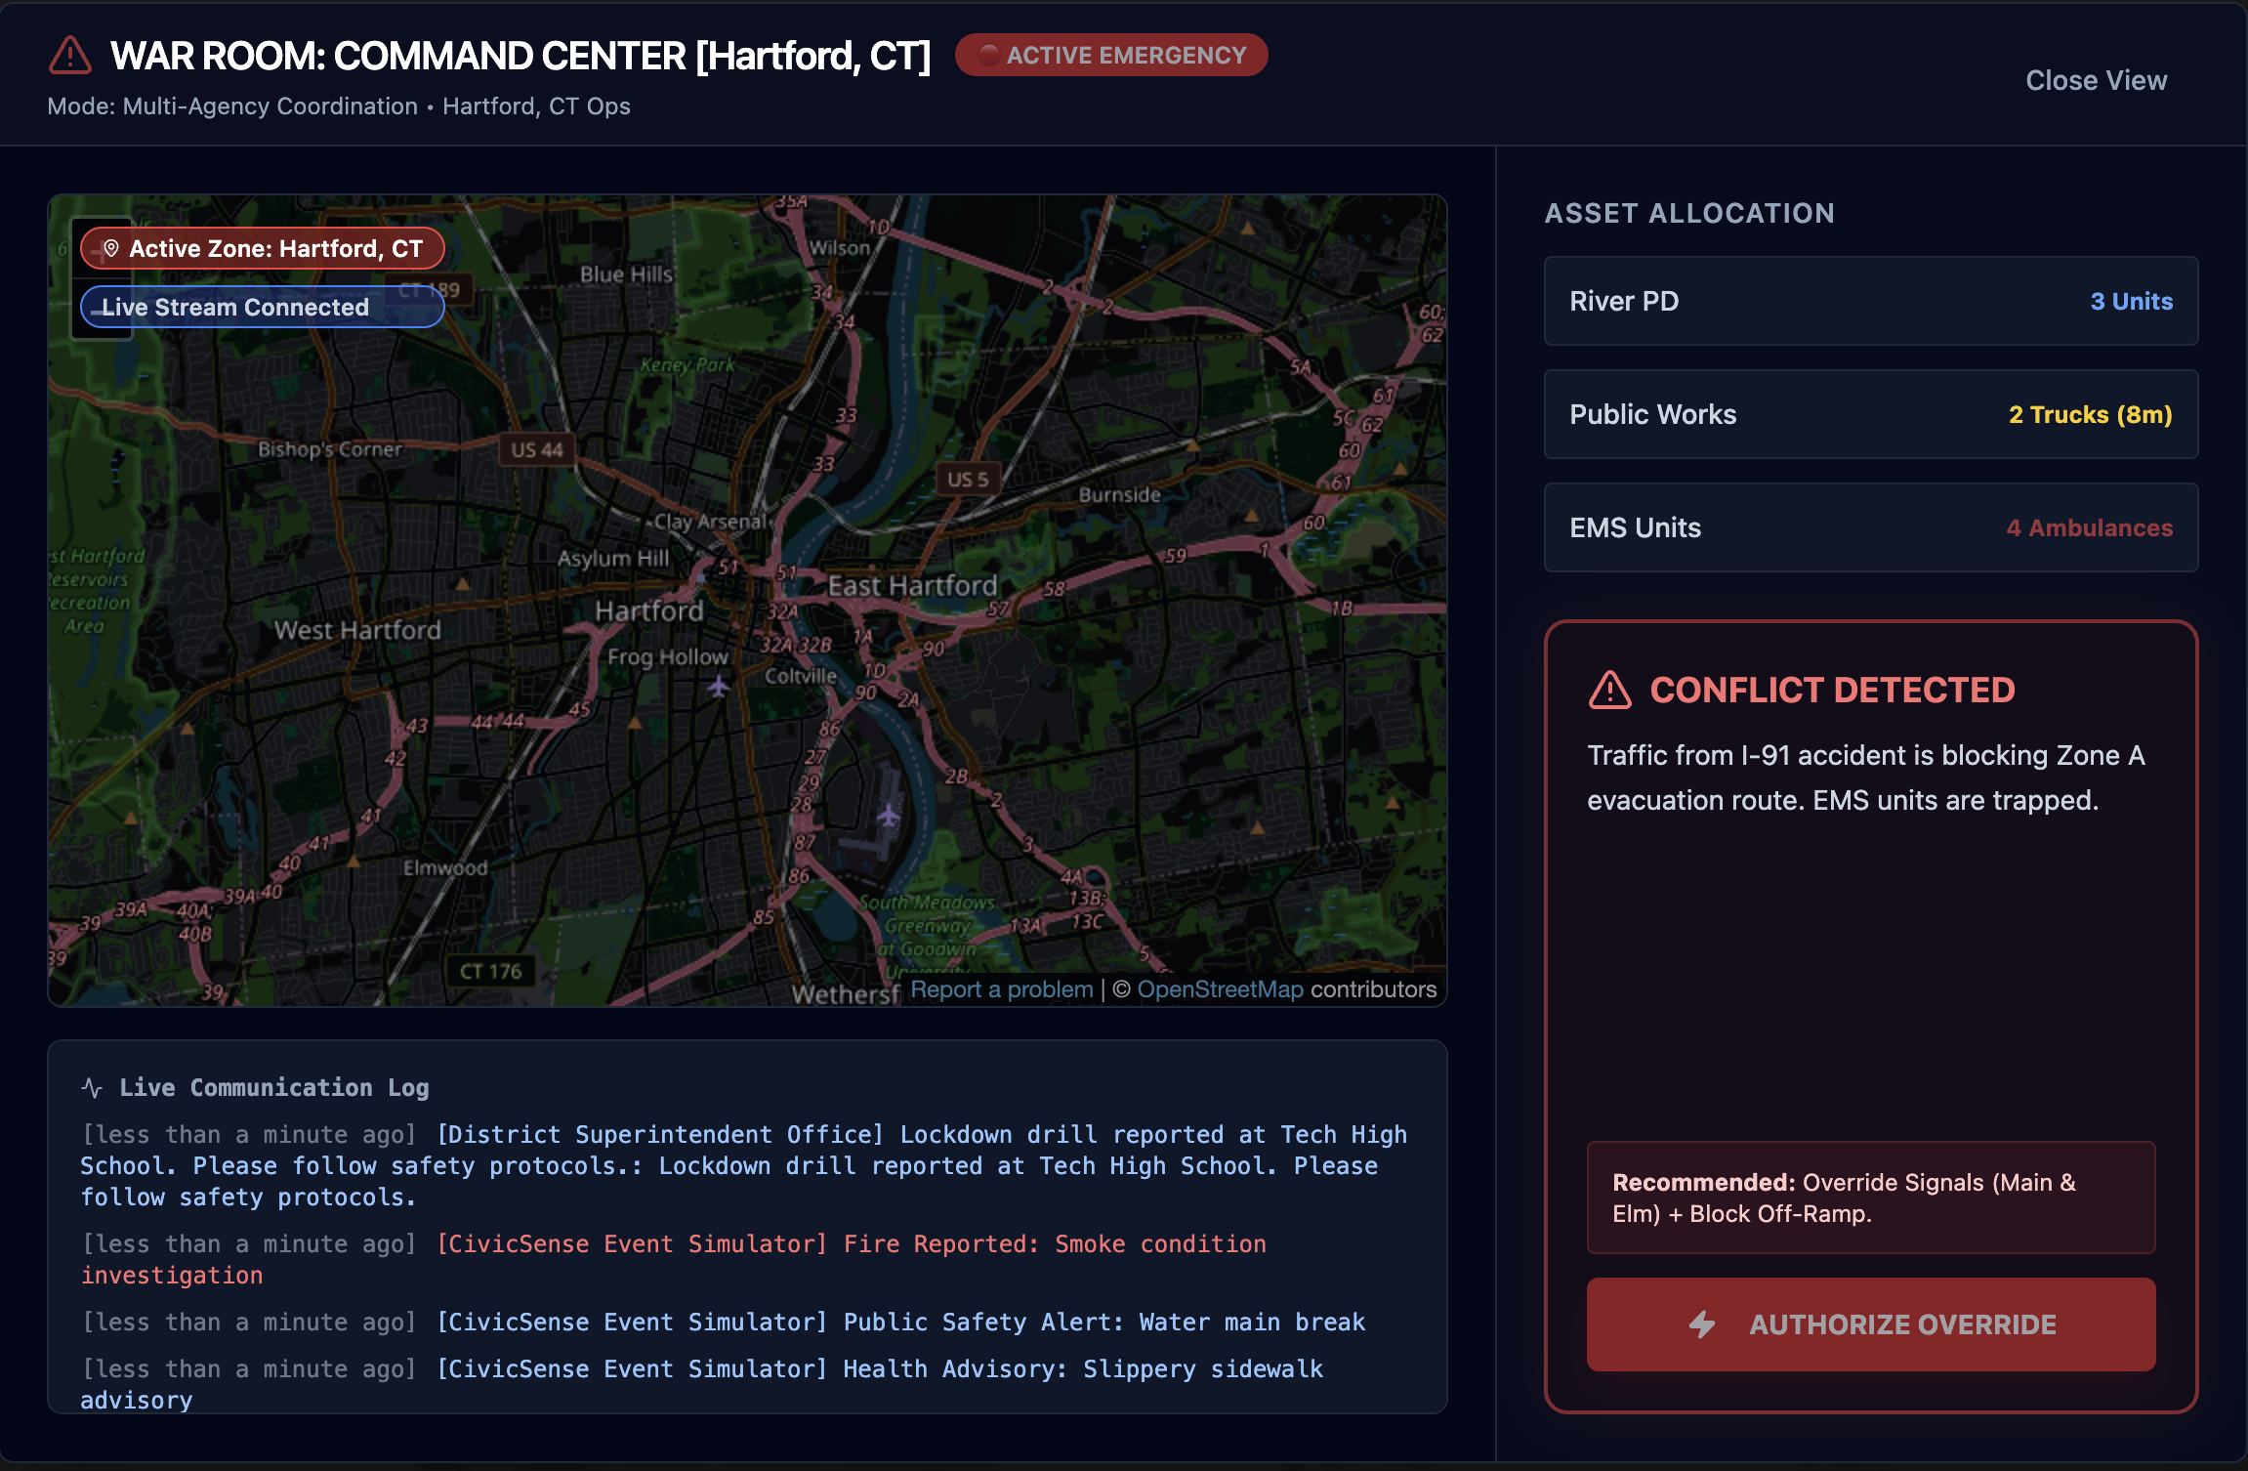Click the airport plane icon south of Coltville
Screen dimensions: 2248x1471
888,814
